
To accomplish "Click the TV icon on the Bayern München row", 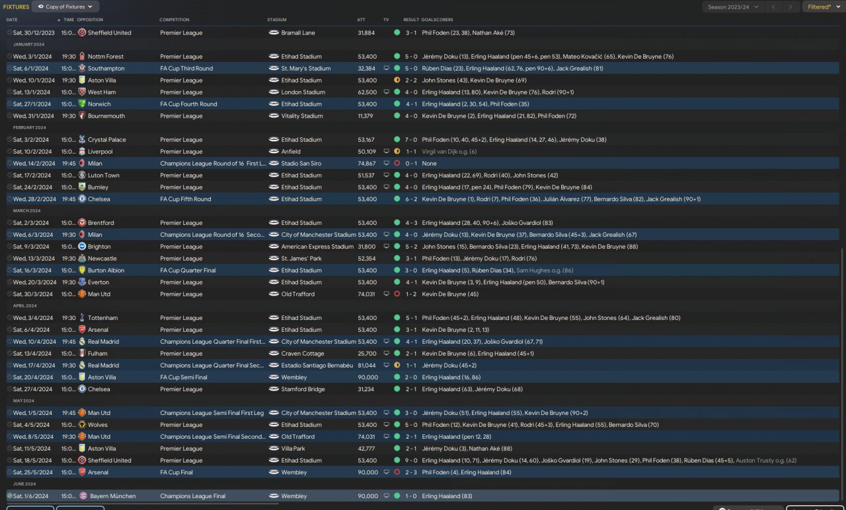I will [x=386, y=496].
